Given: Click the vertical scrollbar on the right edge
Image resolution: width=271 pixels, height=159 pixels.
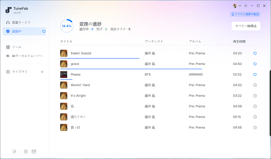Looking at the screenshot, I should pos(270,103).
